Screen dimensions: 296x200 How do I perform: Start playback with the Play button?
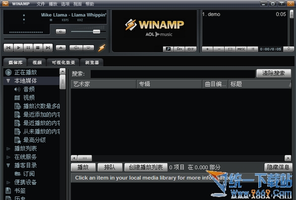point(18,48)
